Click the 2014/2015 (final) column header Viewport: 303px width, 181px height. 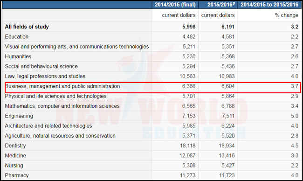(x=175, y=5)
